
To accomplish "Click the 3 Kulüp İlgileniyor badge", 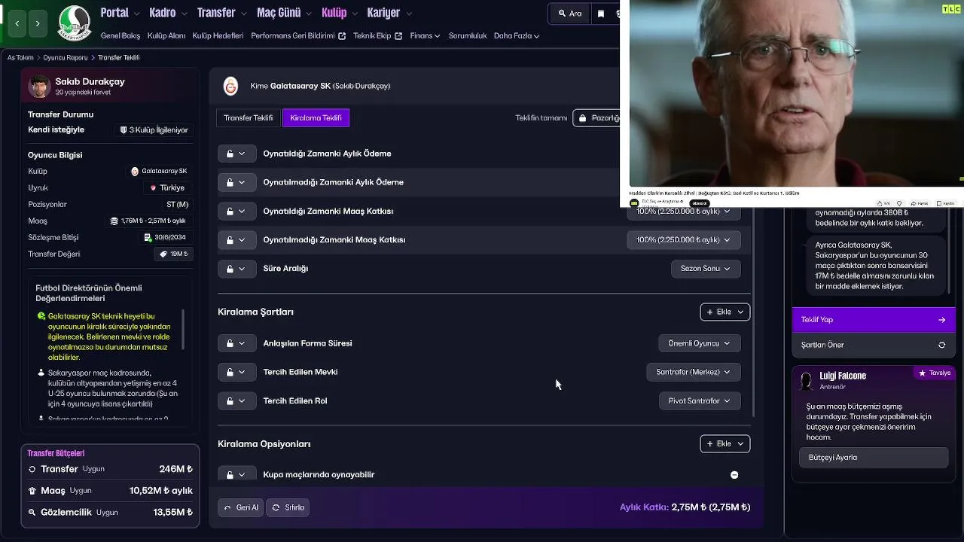I will 154,130.
